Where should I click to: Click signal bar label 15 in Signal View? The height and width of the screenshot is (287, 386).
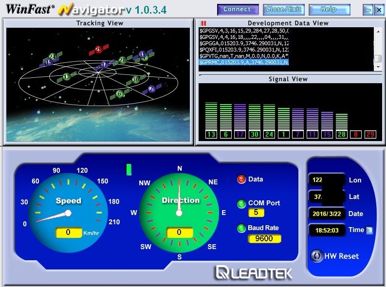[x=327, y=134]
